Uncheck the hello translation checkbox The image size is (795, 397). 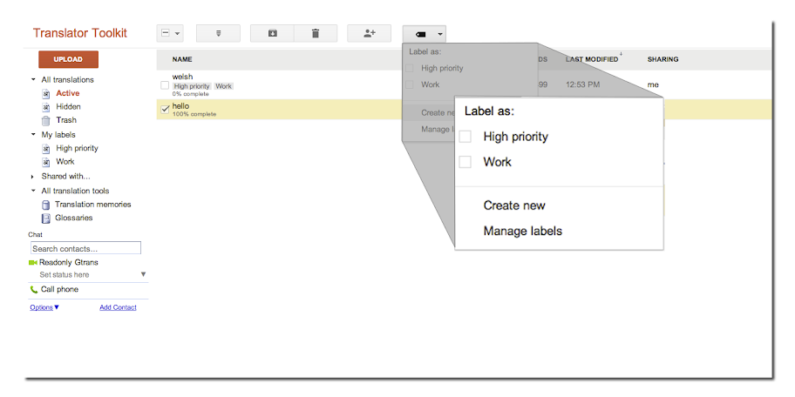click(165, 109)
